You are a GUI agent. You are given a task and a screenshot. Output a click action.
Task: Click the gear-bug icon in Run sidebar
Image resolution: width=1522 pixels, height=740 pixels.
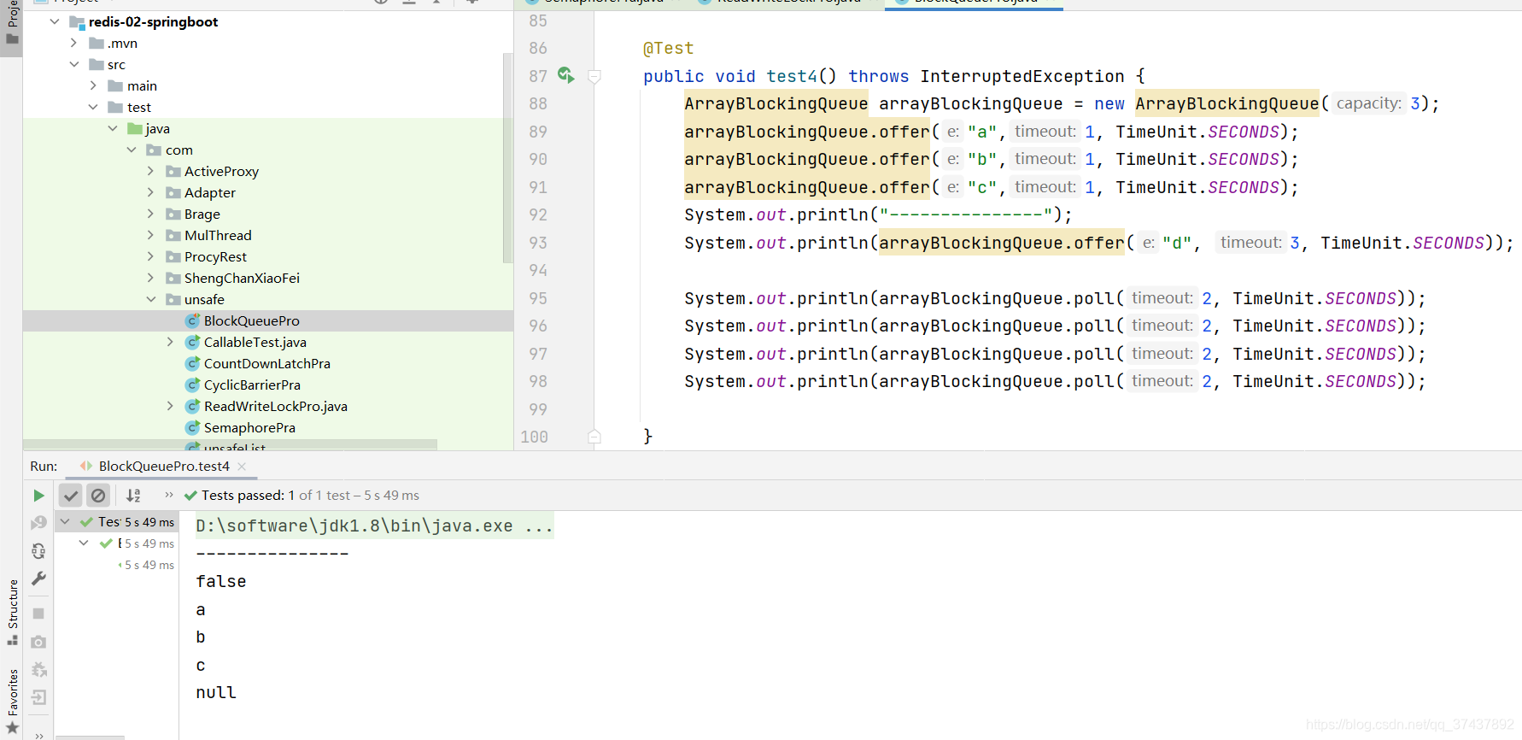tap(38, 670)
